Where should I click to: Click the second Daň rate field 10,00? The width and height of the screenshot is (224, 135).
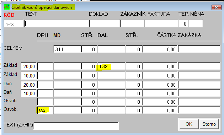coord(29,93)
